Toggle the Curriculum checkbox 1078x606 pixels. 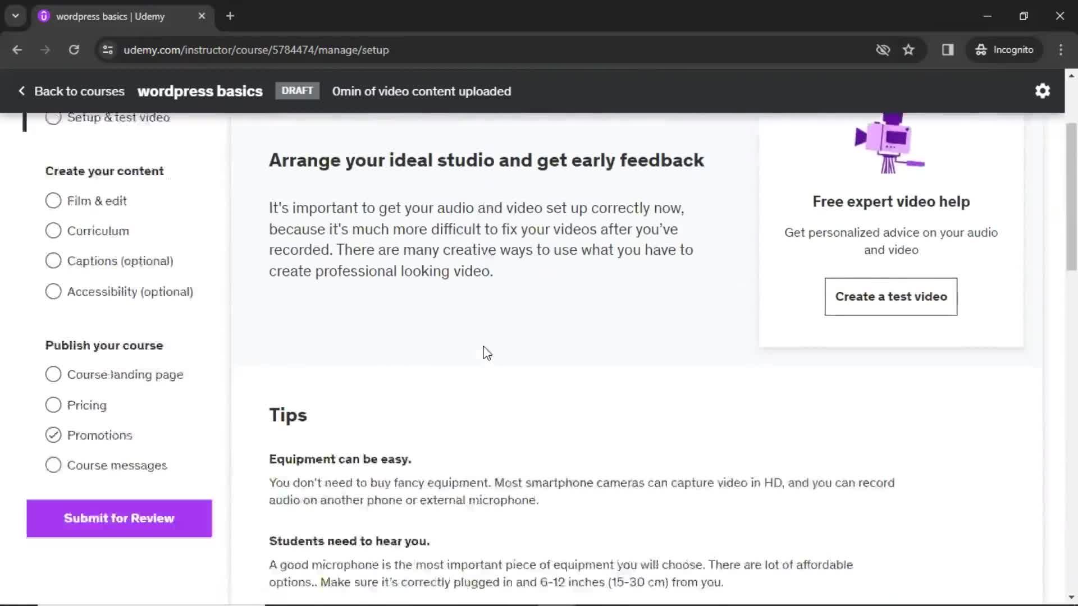pos(53,231)
